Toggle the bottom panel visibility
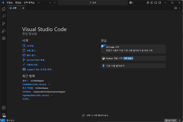183x122 pixels. (x=156, y=3)
